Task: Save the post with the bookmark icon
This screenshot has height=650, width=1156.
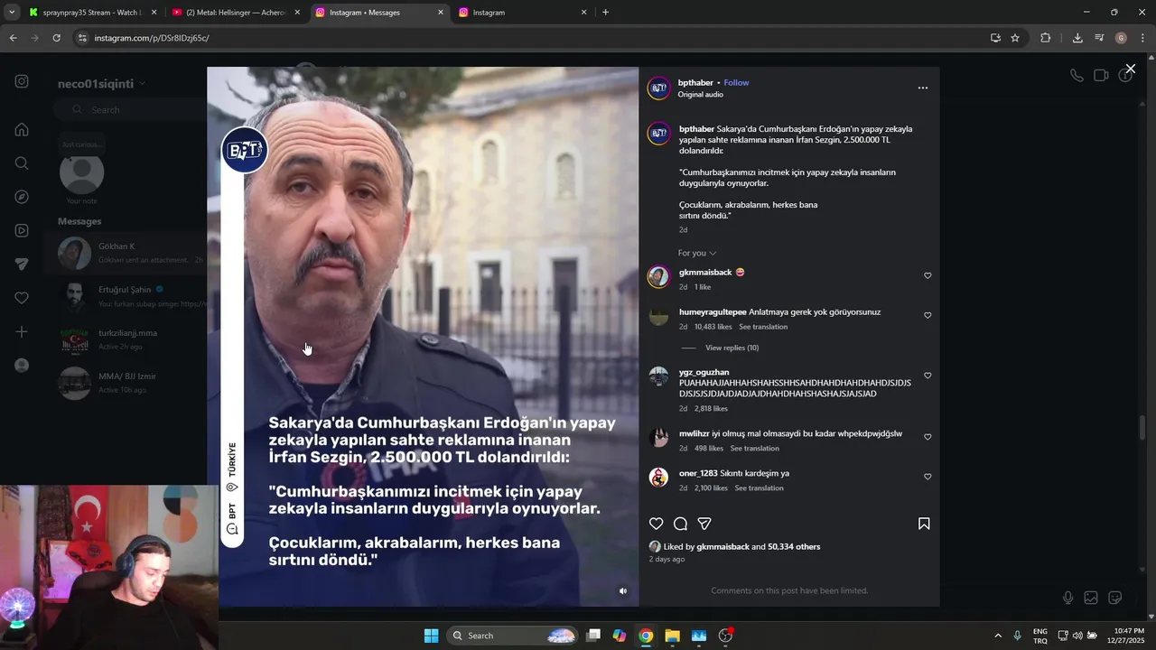Action: click(924, 524)
